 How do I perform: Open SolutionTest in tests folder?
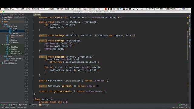(15, 51)
